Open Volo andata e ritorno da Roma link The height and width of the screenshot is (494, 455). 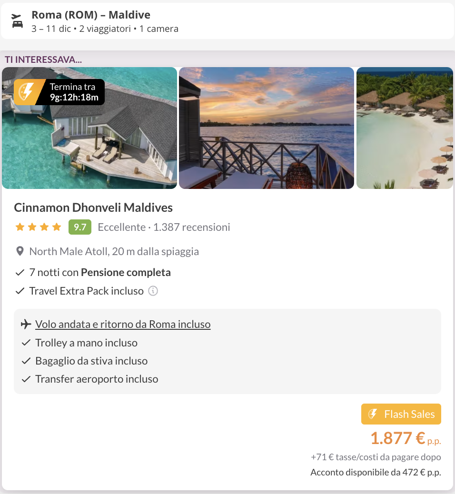[123, 325]
